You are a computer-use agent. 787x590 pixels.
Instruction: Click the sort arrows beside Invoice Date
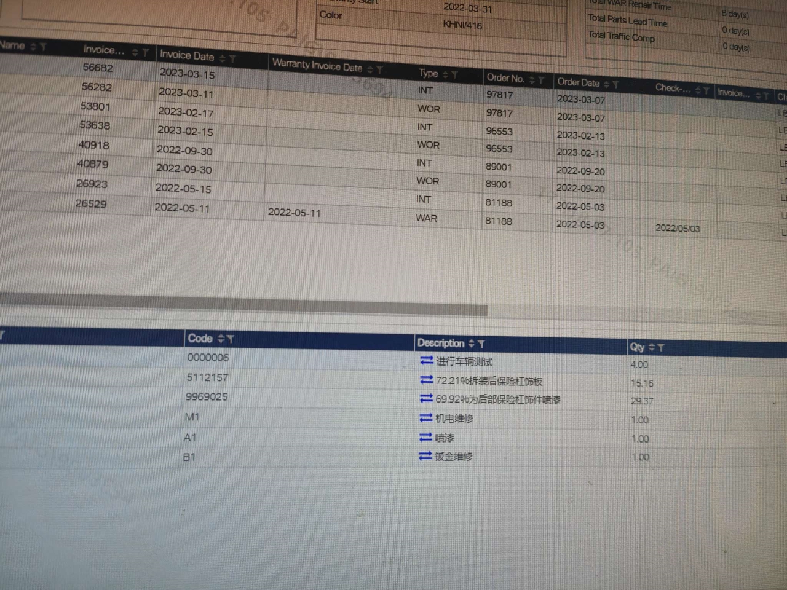tap(223, 58)
